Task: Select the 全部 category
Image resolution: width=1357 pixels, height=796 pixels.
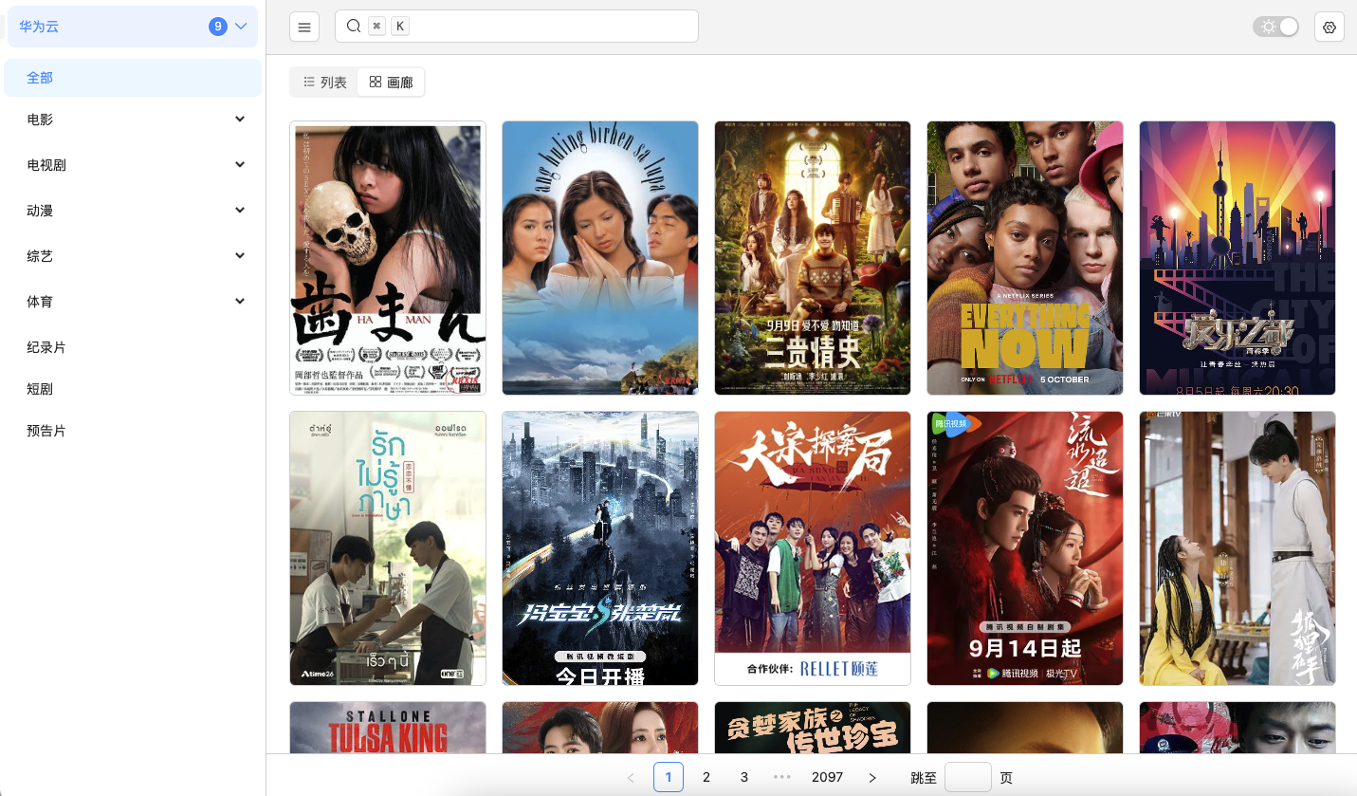Action: (133, 78)
